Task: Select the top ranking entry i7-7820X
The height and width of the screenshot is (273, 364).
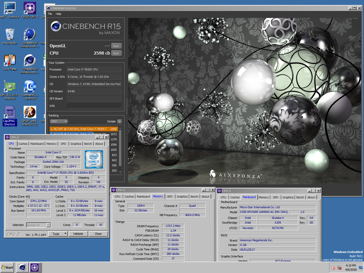Action: coord(84,129)
